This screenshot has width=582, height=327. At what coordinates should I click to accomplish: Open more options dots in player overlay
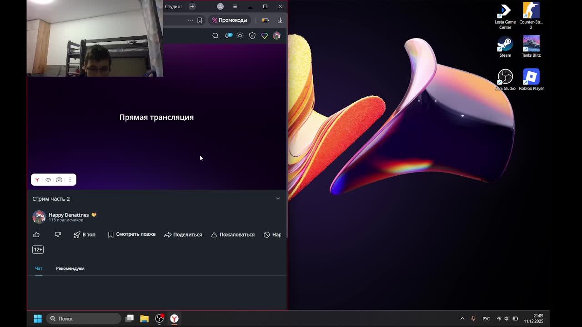70,180
